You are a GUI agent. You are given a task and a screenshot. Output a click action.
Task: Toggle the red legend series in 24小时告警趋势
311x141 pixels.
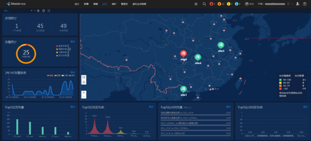[x=48, y=75]
